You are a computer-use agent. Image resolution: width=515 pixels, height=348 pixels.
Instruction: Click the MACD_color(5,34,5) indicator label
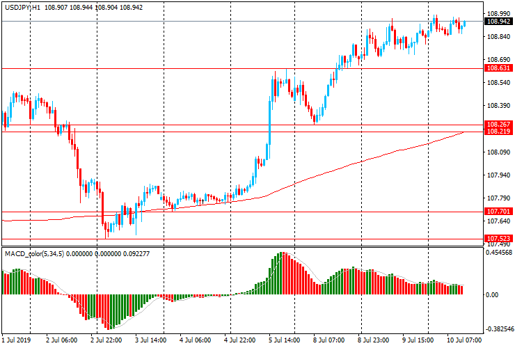click(35, 253)
